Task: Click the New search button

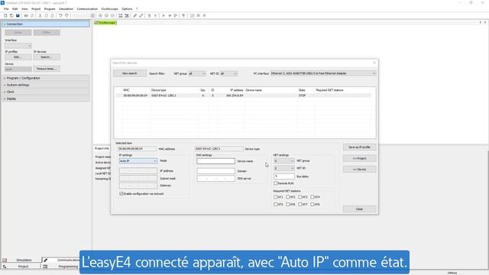Action: point(130,73)
